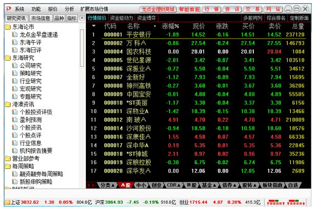Click the 交易 button

(252, 9)
